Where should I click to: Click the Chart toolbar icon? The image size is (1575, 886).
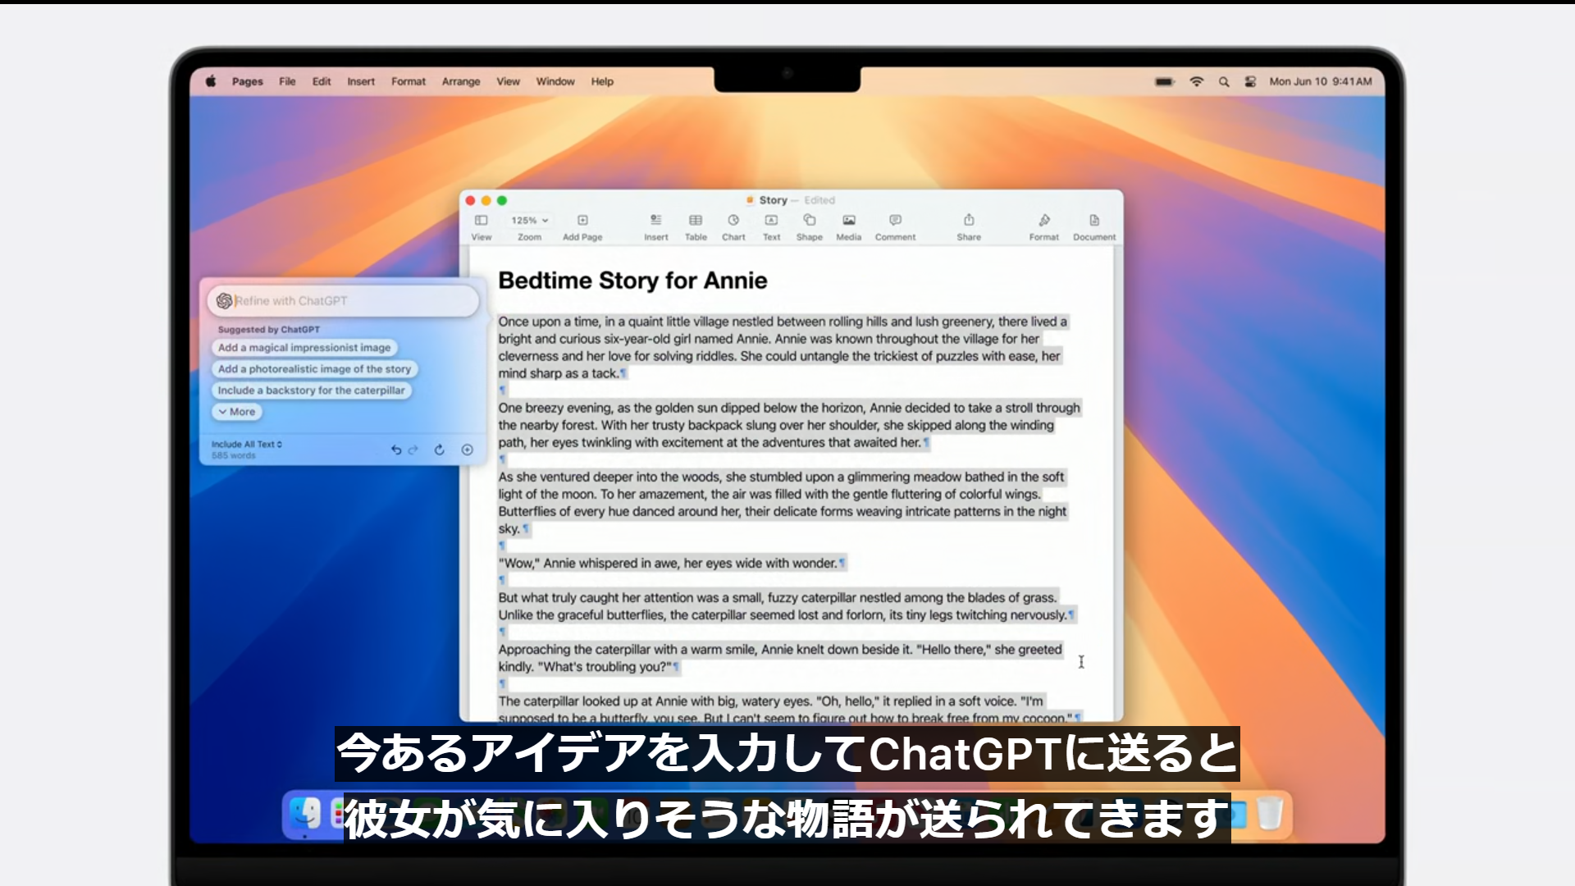pos(733,221)
